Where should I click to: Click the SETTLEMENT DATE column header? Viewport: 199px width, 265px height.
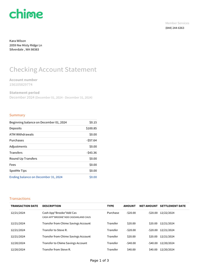point(173,206)
